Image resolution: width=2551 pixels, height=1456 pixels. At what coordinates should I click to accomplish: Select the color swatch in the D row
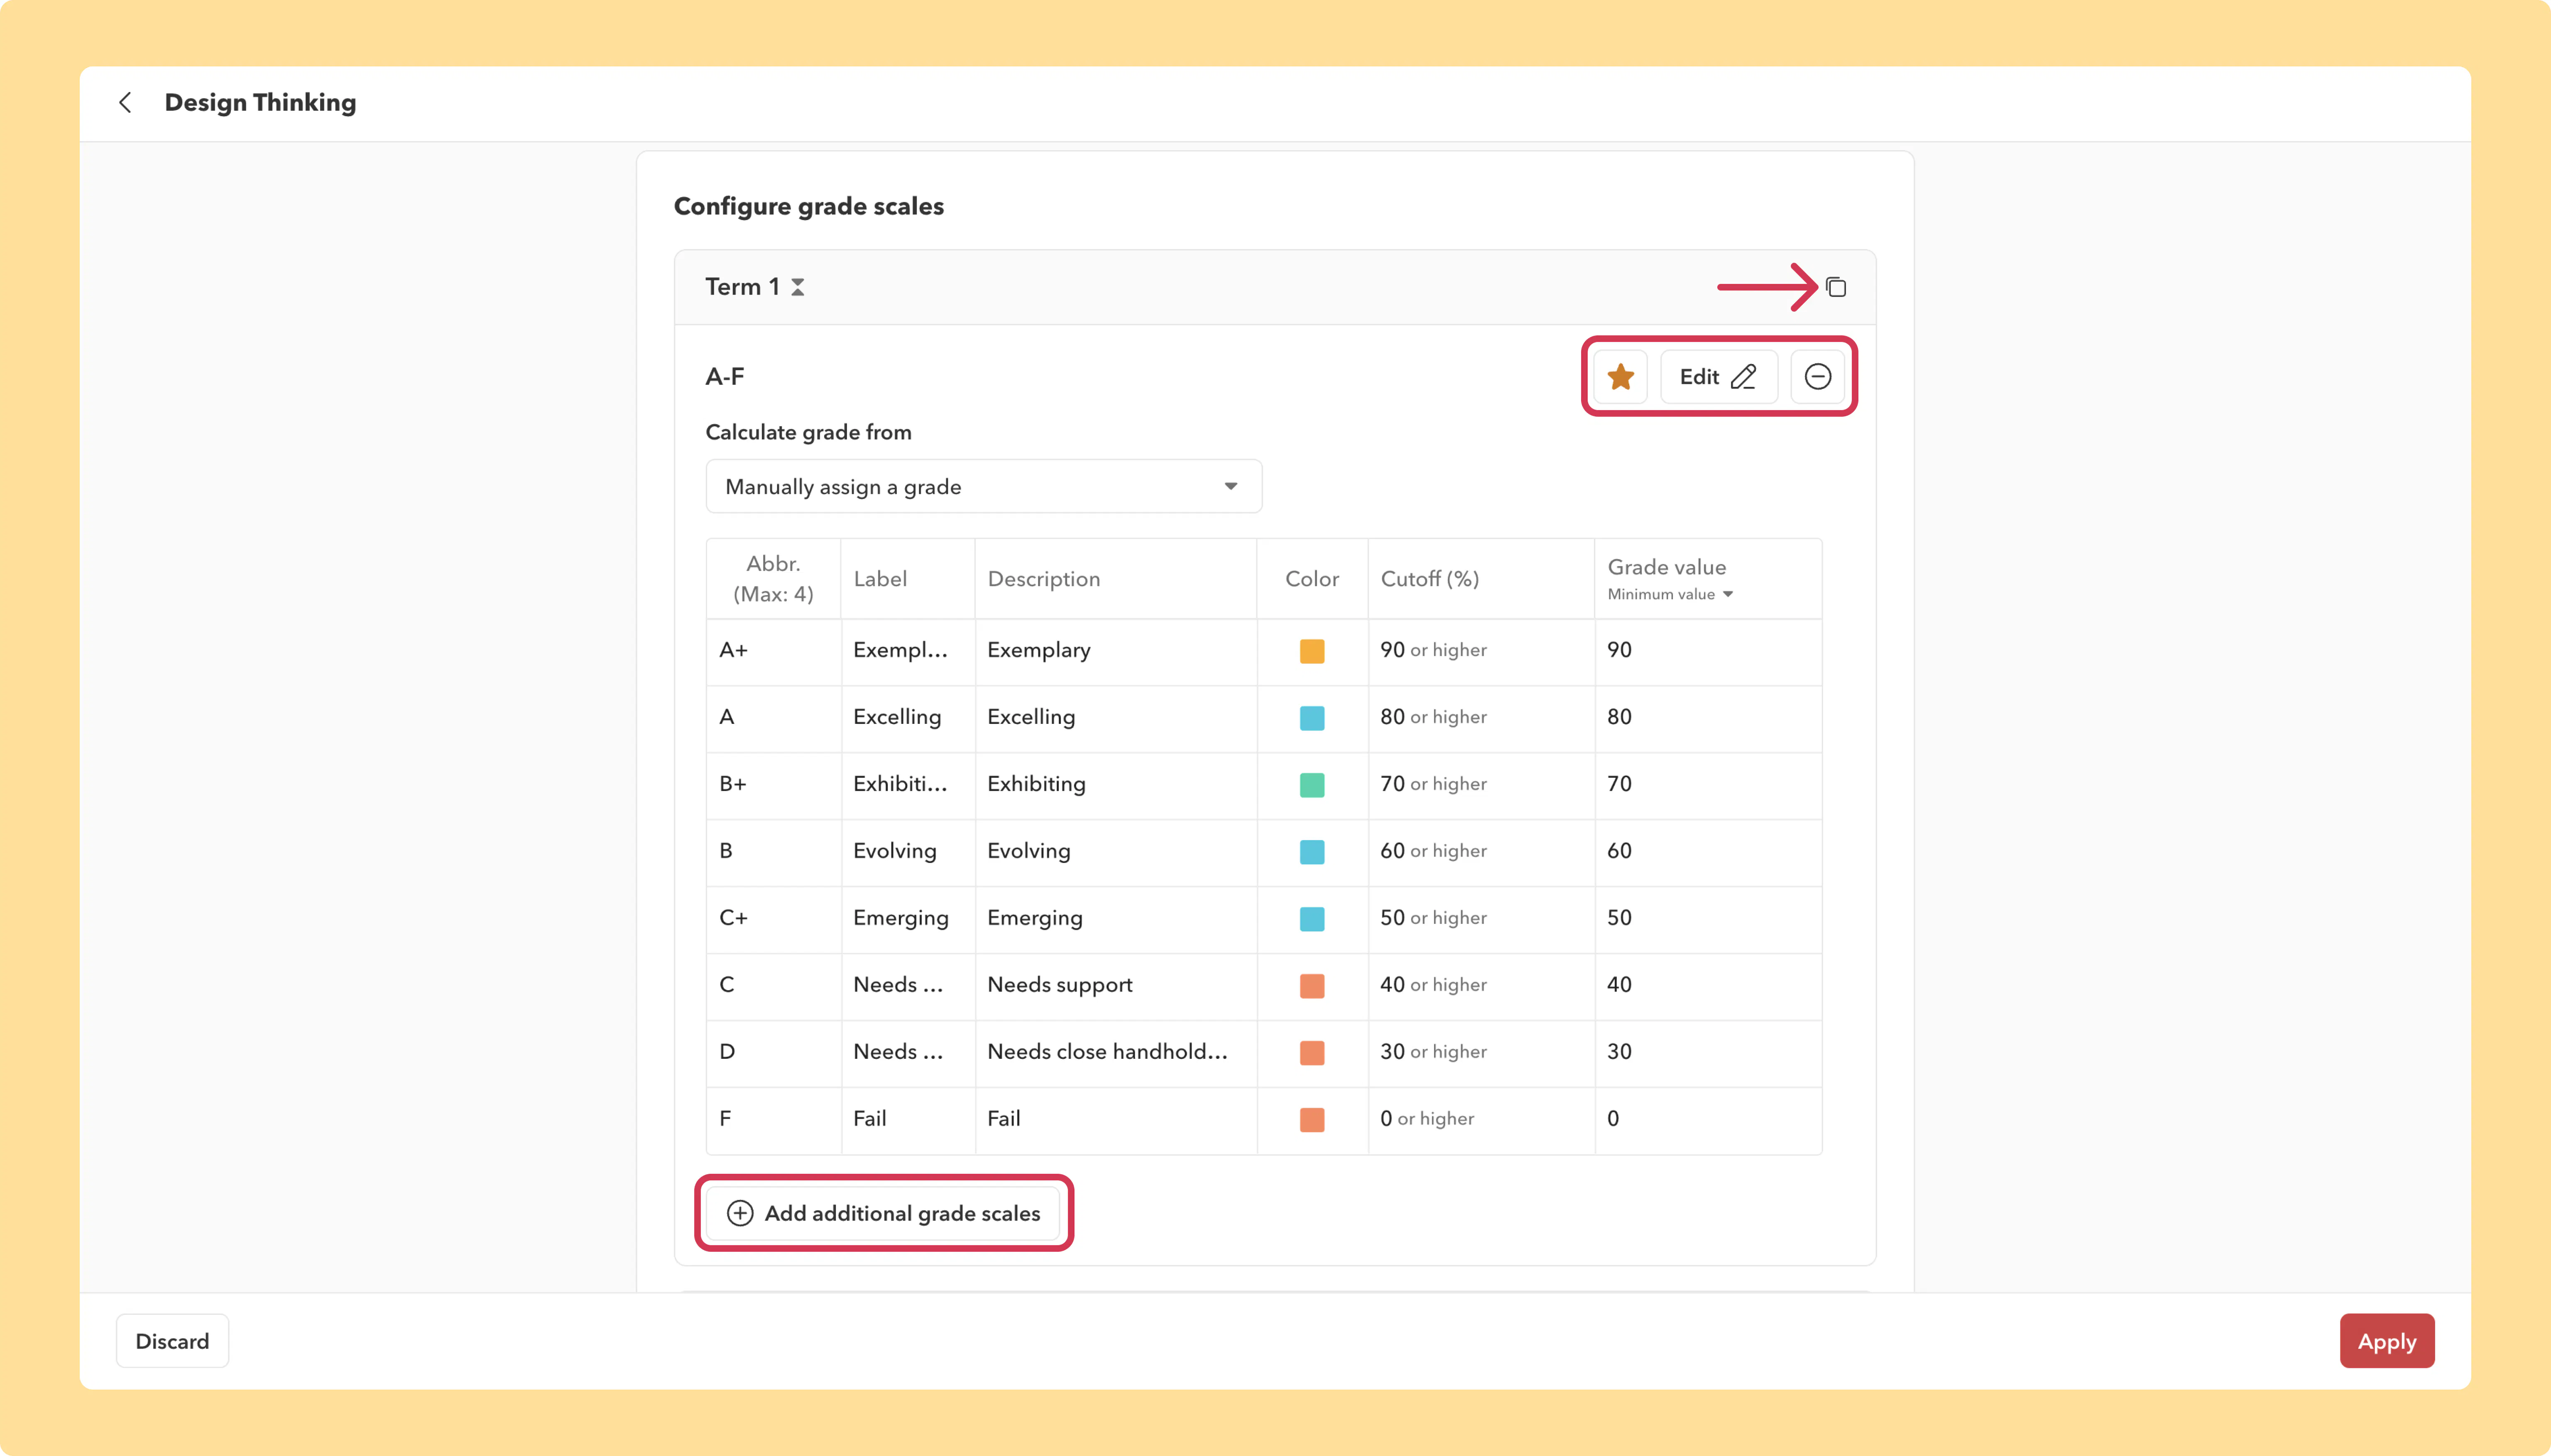[1312, 1053]
